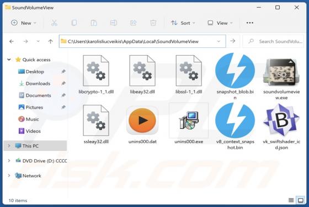Click the ssleay32.dll file name
The width and height of the screenshot is (309, 207).
[96, 141]
